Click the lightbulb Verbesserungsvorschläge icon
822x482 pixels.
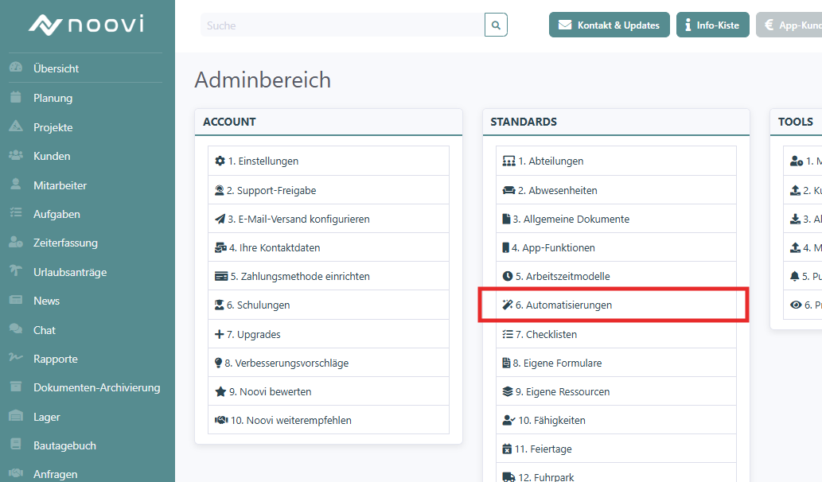click(x=219, y=363)
